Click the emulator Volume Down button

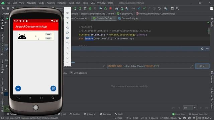click(68, 23)
